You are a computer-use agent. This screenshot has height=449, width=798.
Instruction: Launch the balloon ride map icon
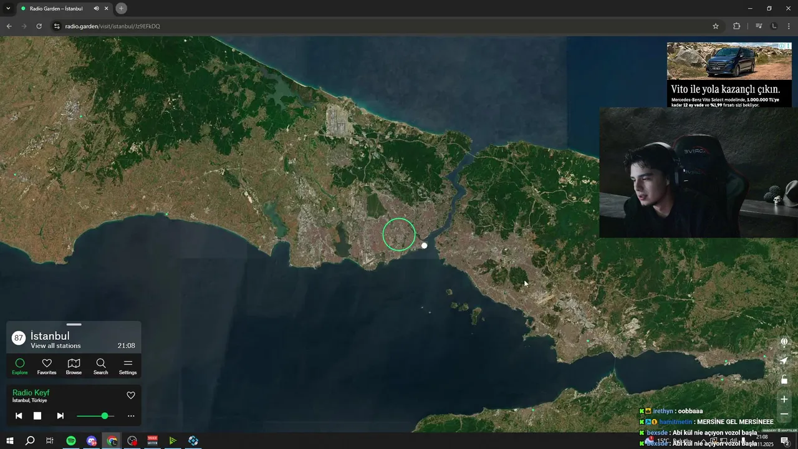tap(784, 342)
